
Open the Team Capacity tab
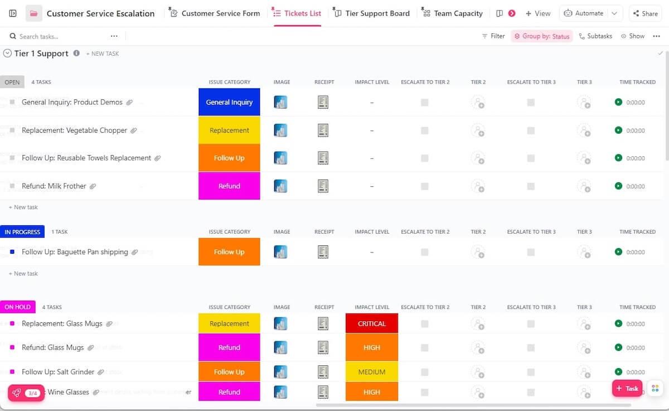point(452,13)
